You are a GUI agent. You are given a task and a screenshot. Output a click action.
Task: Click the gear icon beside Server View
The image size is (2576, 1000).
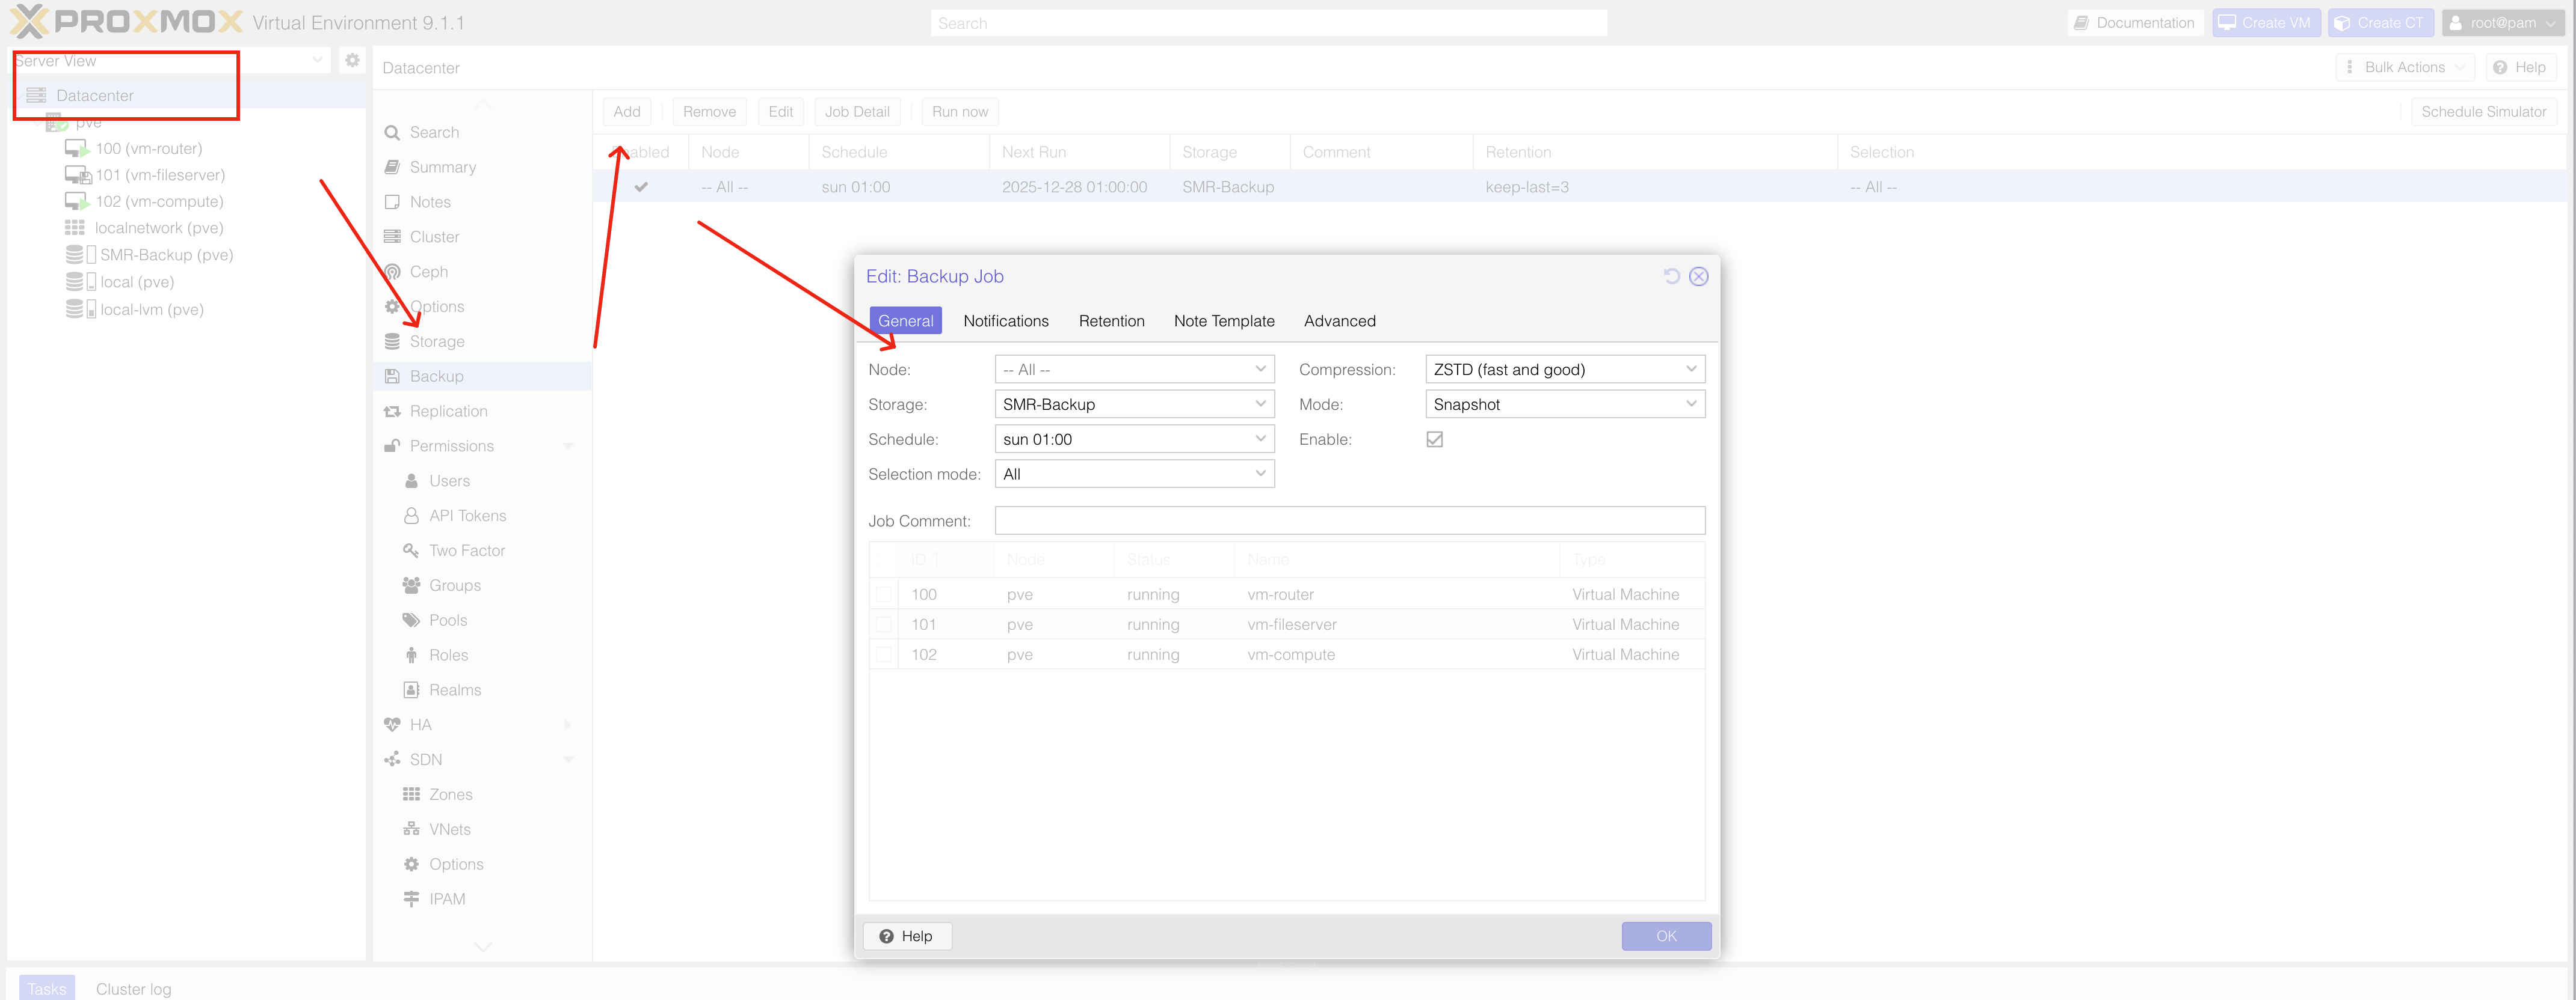(352, 61)
